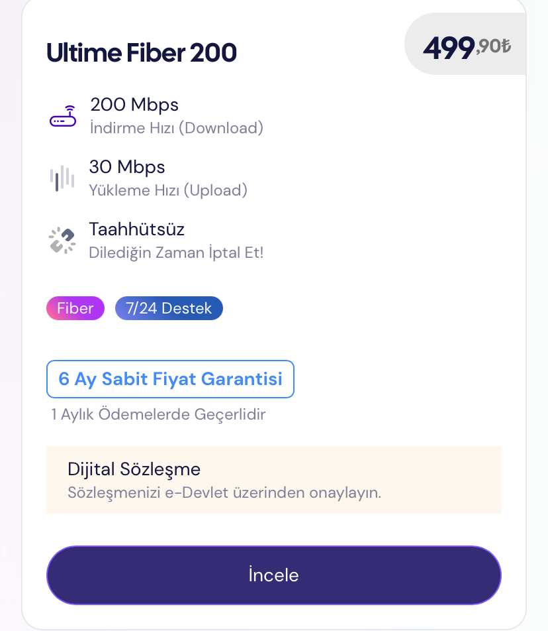Viewport: 548px width, 631px height.
Task: Select the 7/24 Destek tag
Action: coord(169,308)
